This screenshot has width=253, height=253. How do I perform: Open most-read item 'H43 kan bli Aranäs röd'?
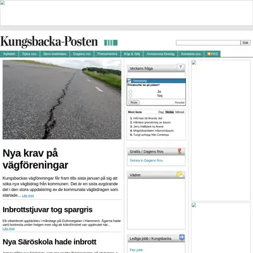[x=148, y=118]
